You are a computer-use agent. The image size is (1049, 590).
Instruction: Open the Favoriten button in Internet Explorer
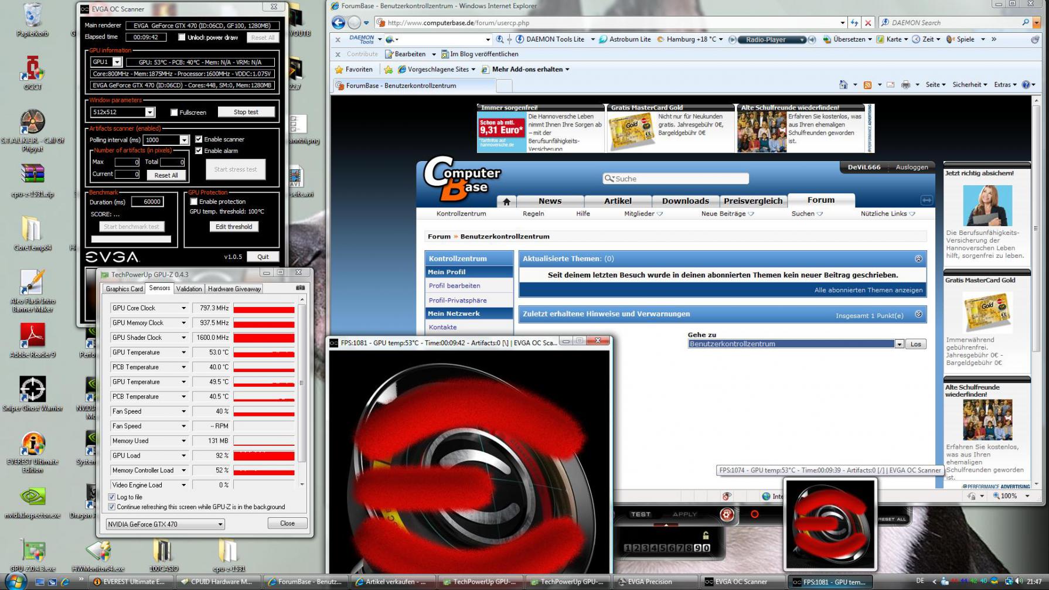[353, 69]
